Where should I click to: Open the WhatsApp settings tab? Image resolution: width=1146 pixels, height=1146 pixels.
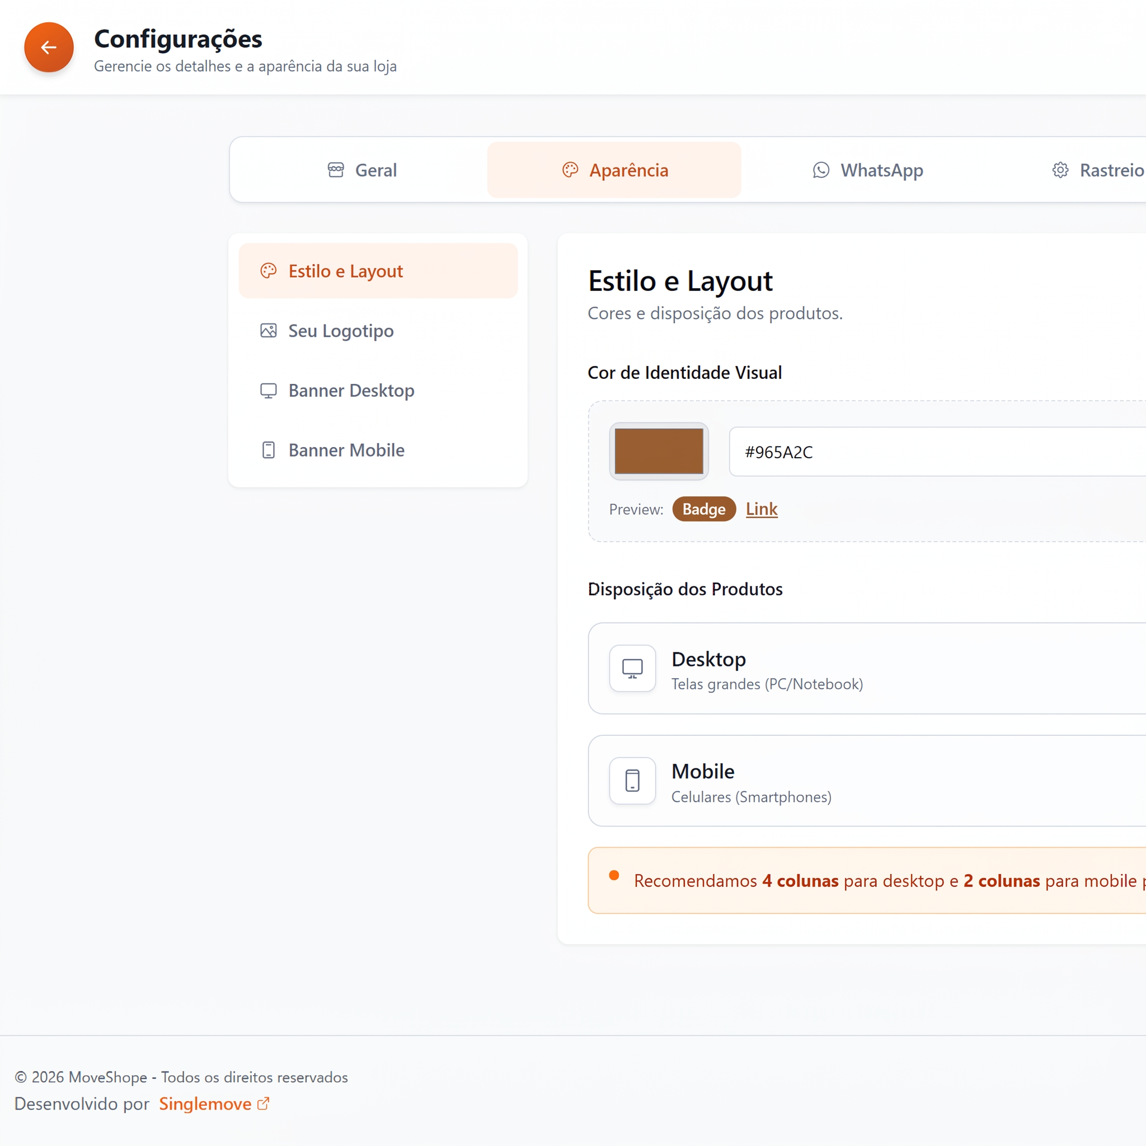[x=868, y=170]
